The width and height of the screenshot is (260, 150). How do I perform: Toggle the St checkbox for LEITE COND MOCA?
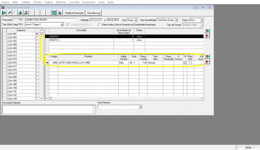pyautogui.click(x=185, y=63)
